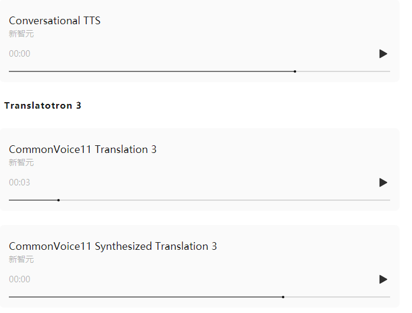
Task: Click 新智元 author under Conversational TTS
Action: click(x=21, y=34)
